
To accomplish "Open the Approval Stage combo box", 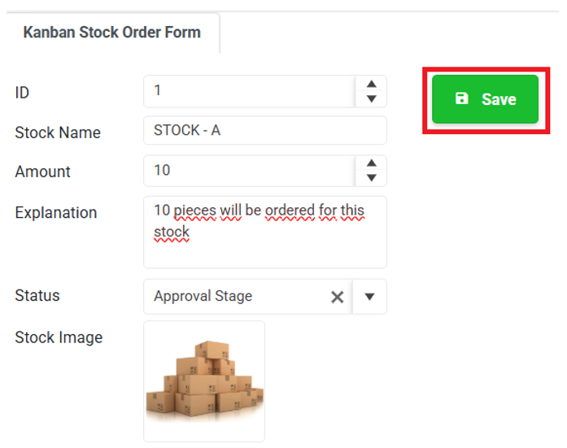I will click(x=265, y=297).
